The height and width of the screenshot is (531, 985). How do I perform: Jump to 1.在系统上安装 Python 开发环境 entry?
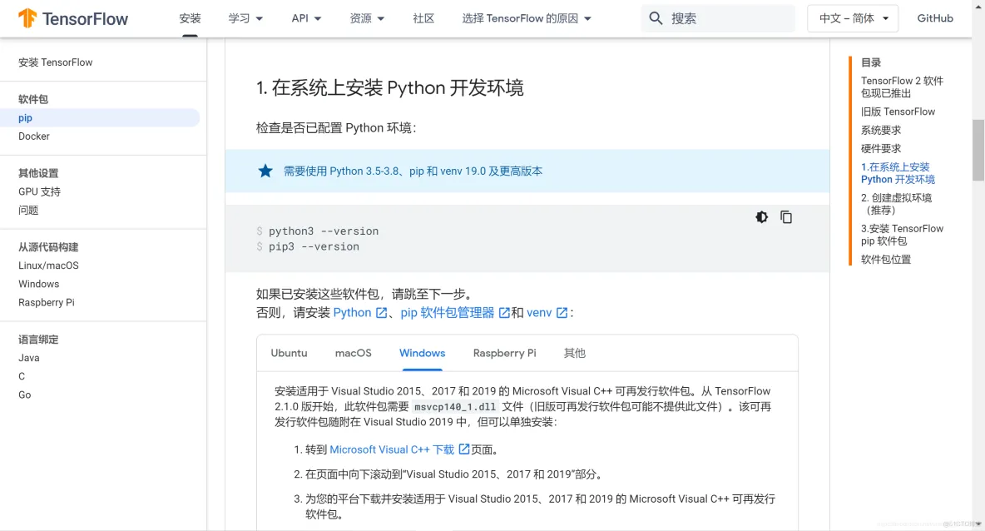point(898,173)
